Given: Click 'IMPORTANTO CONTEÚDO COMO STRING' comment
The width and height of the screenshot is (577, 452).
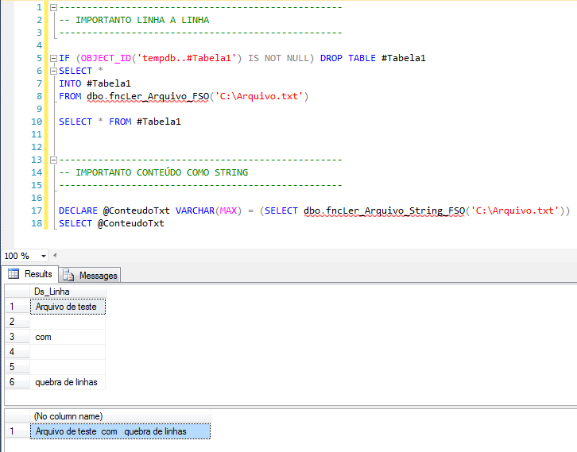Looking at the screenshot, I should click(x=162, y=172).
